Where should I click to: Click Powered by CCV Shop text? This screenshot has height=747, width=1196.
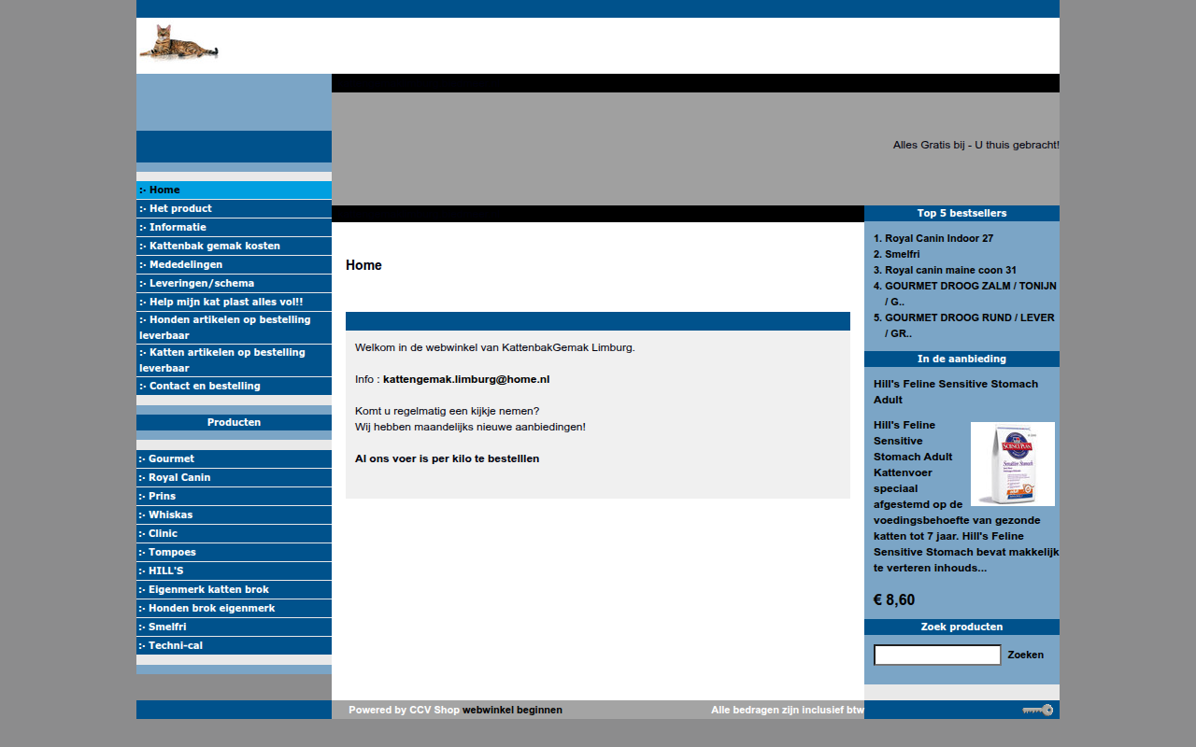405,711
